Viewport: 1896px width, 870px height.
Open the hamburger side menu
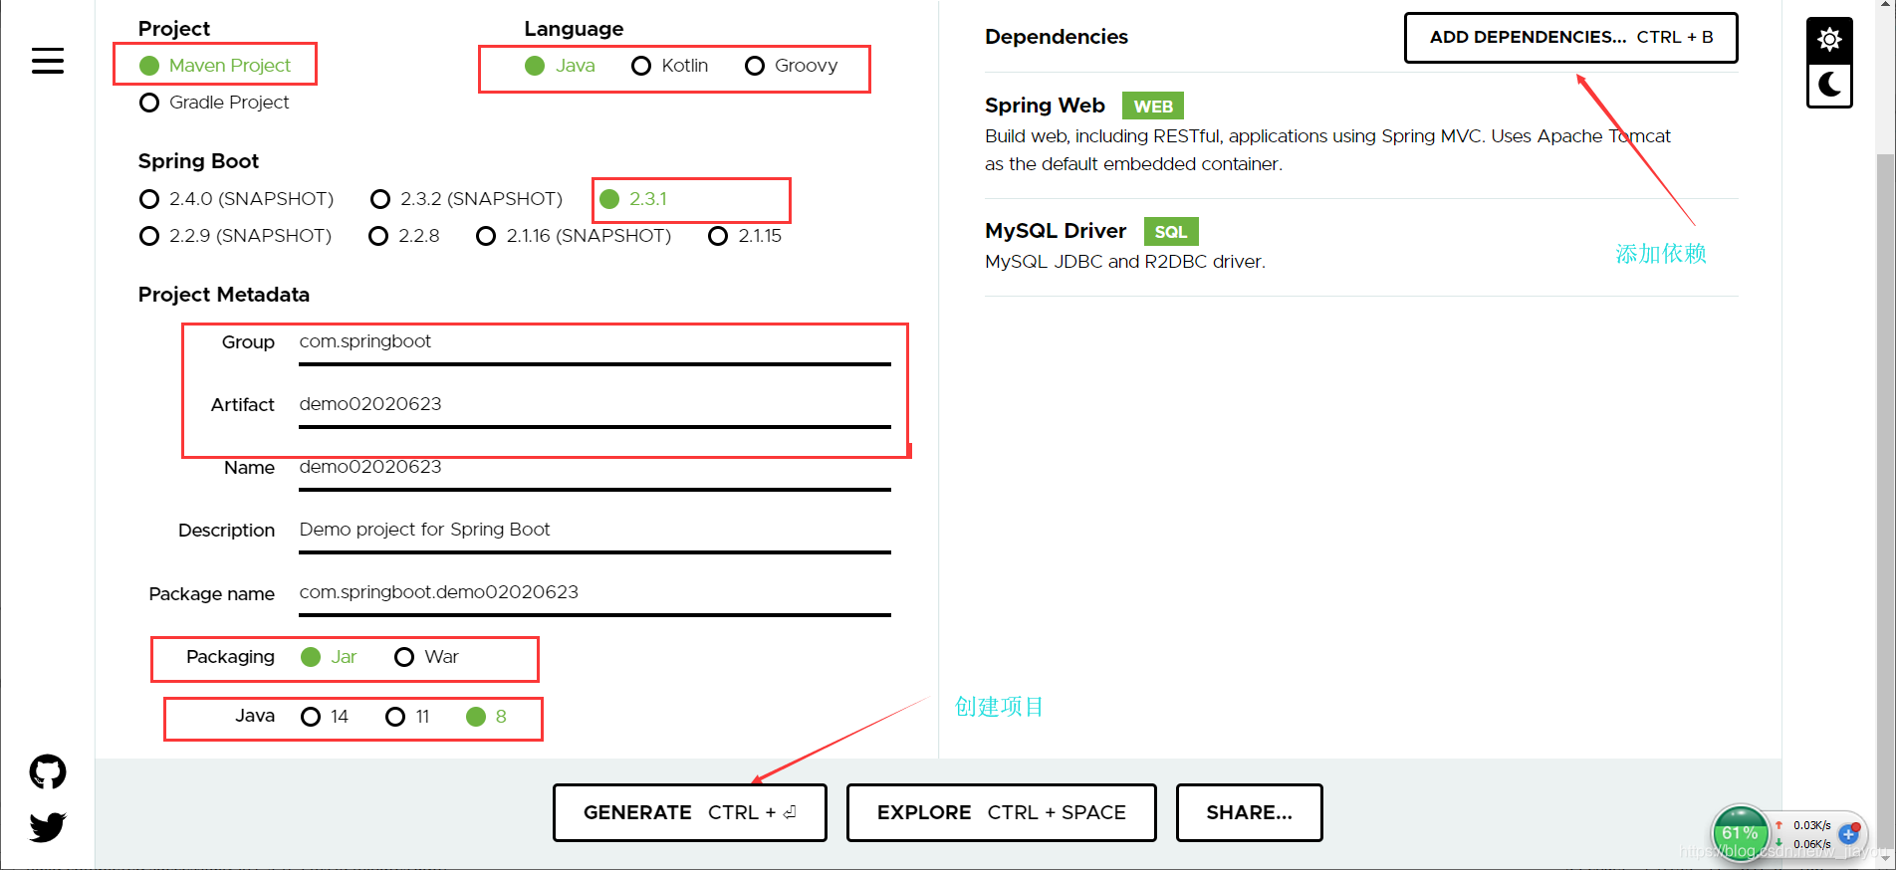coord(48,61)
